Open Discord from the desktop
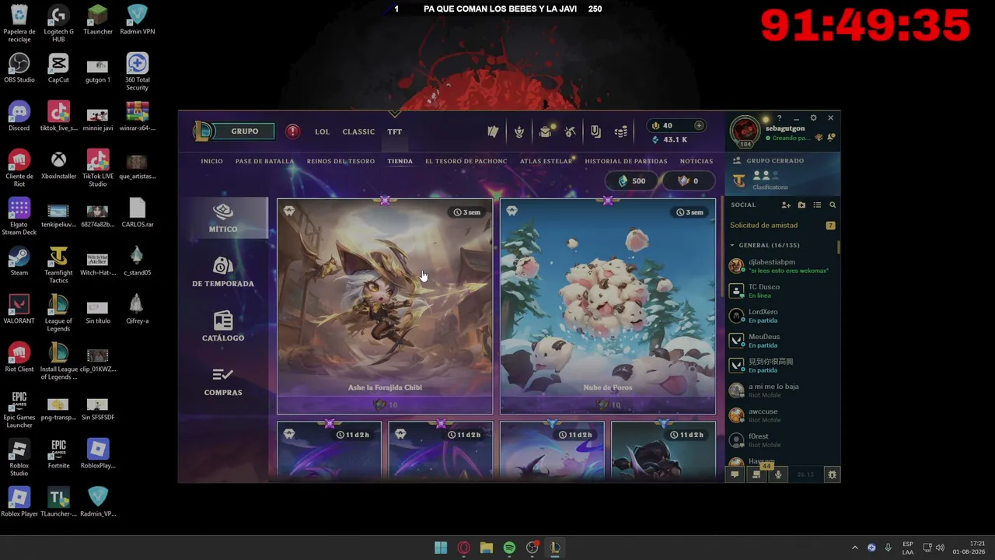The height and width of the screenshot is (560, 995). click(19, 117)
